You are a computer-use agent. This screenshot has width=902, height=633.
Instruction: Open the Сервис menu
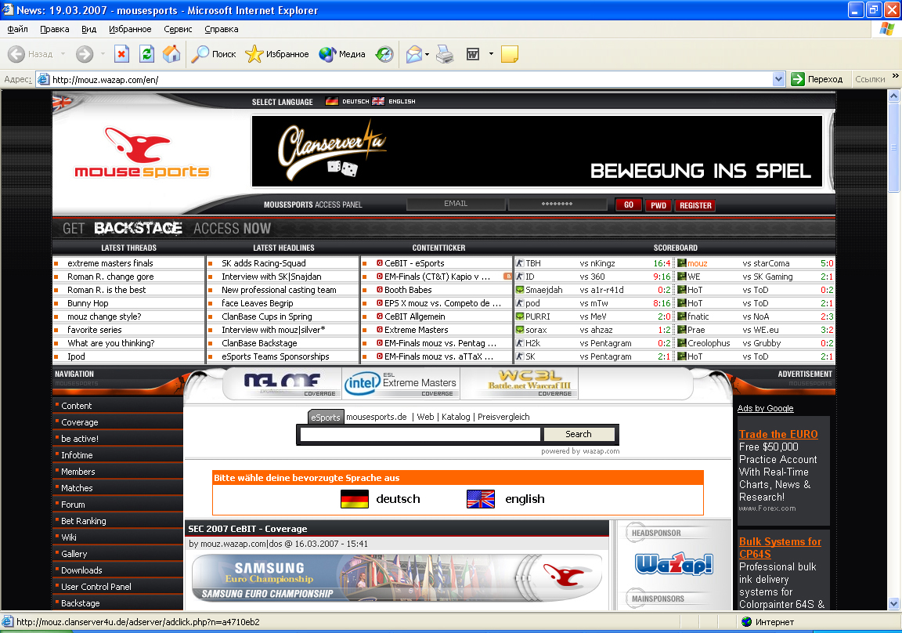(x=178, y=29)
